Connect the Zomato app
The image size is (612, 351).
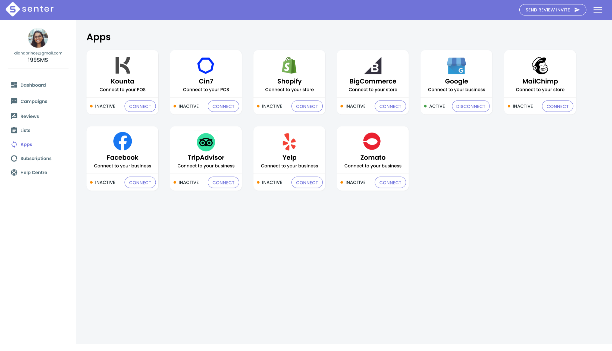tap(390, 182)
